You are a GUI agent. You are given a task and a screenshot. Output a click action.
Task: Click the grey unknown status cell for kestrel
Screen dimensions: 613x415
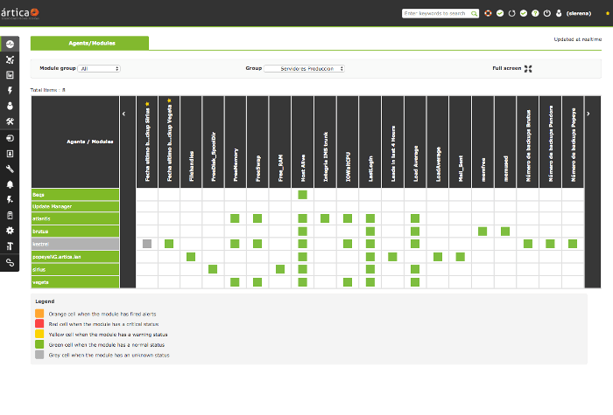147,244
